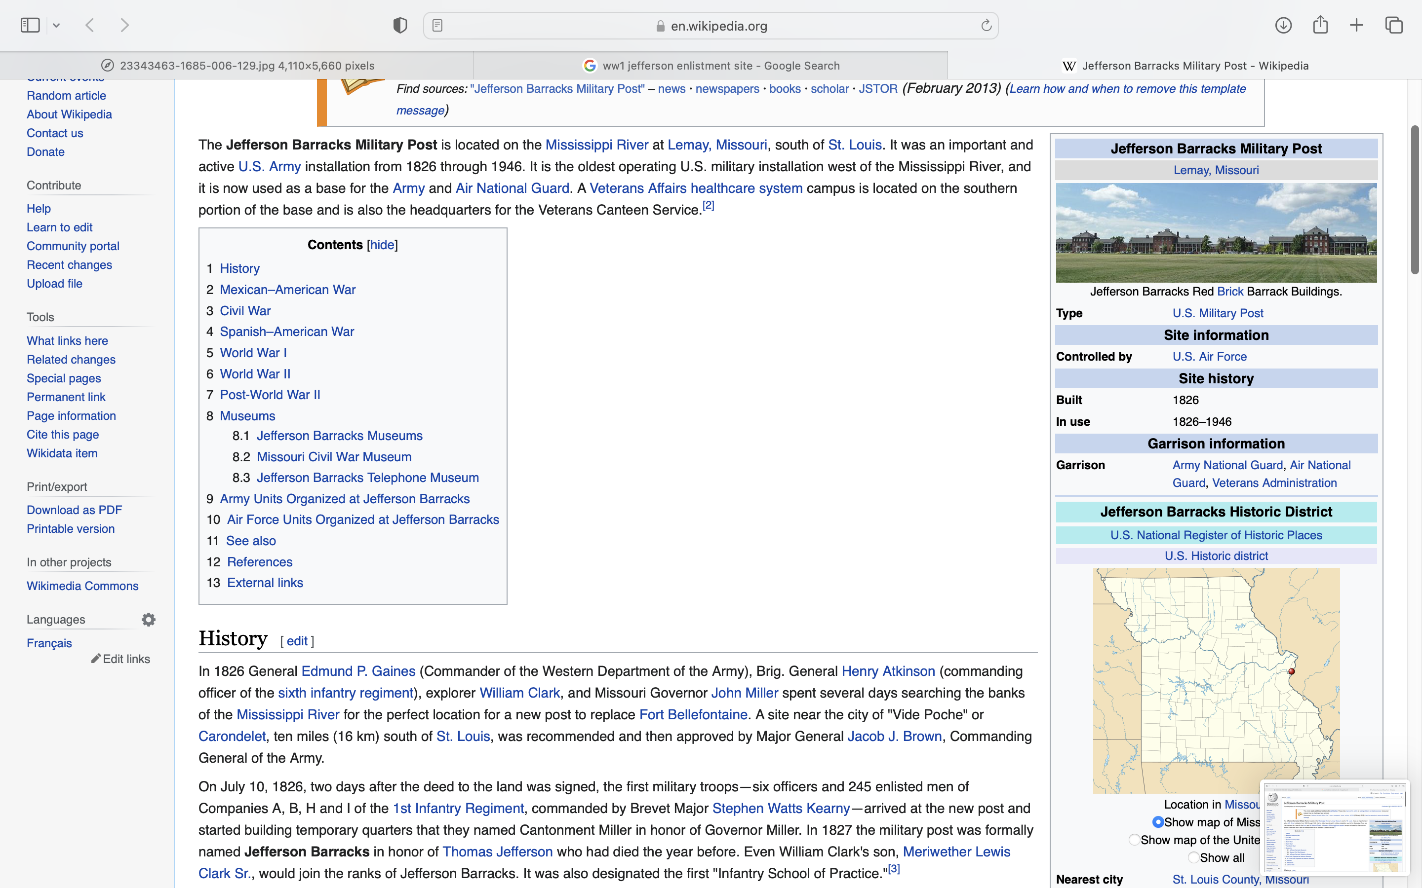Select the Show map of Missouri radio button
This screenshot has width=1422, height=888.
pos(1158,822)
